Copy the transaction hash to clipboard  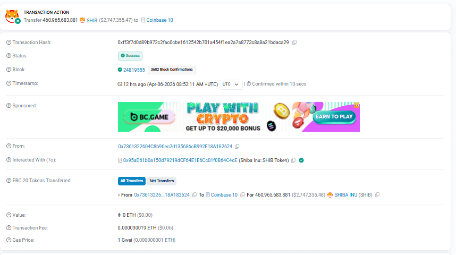point(294,42)
